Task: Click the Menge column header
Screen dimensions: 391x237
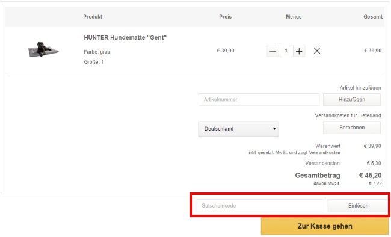Action: [x=294, y=17]
